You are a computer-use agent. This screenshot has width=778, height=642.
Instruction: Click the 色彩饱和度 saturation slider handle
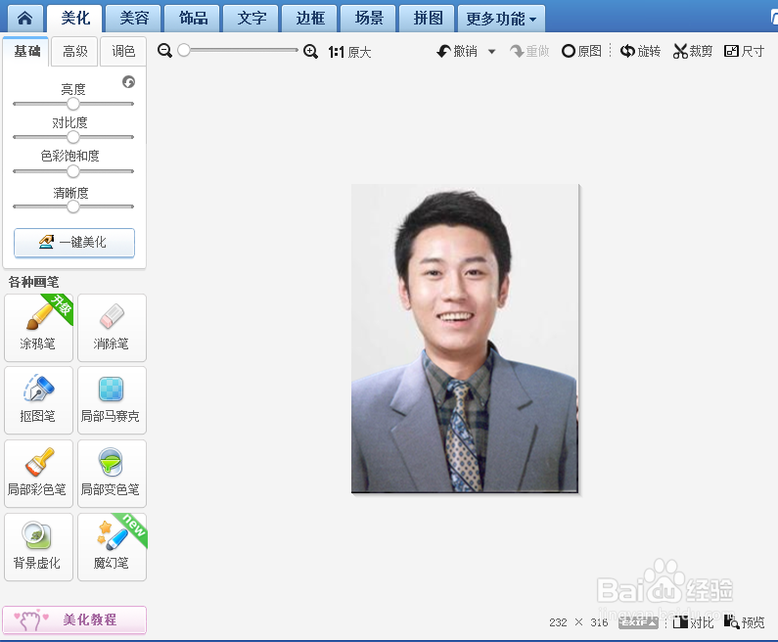pyautogui.click(x=73, y=171)
